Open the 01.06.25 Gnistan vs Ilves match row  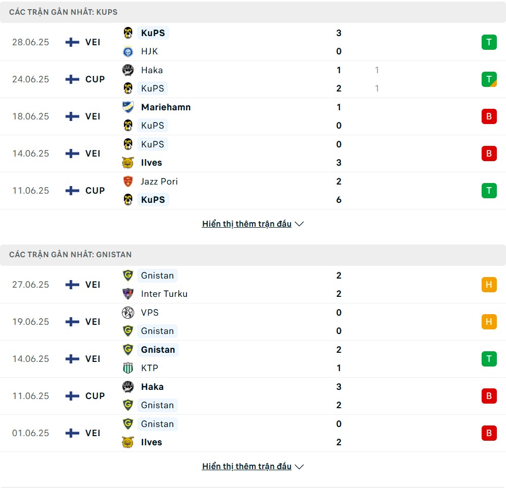click(253, 433)
